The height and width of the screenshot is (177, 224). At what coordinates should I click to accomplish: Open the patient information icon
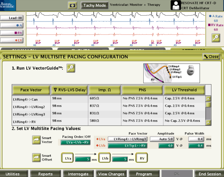[x=175, y=5]
